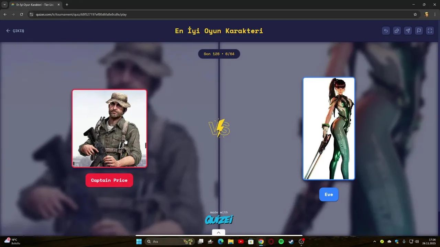The height and width of the screenshot is (247, 440).
Task: Go back in browser history
Action: [5, 14]
